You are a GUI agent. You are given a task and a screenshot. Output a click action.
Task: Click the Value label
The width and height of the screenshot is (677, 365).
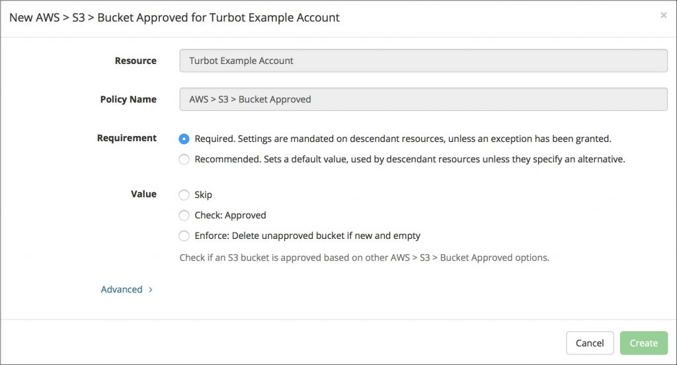[143, 194]
